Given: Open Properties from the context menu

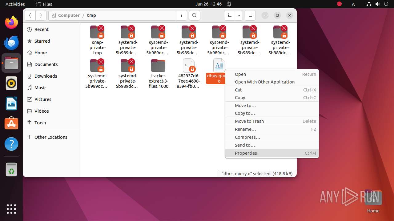Looking at the screenshot, I should (272, 153).
